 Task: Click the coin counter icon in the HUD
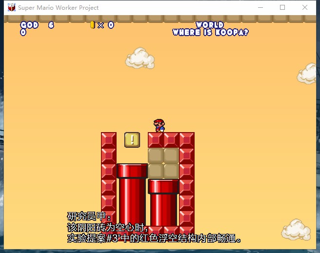pos(93,25)
